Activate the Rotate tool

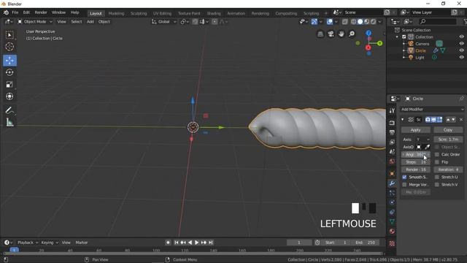tap(9, 72)
